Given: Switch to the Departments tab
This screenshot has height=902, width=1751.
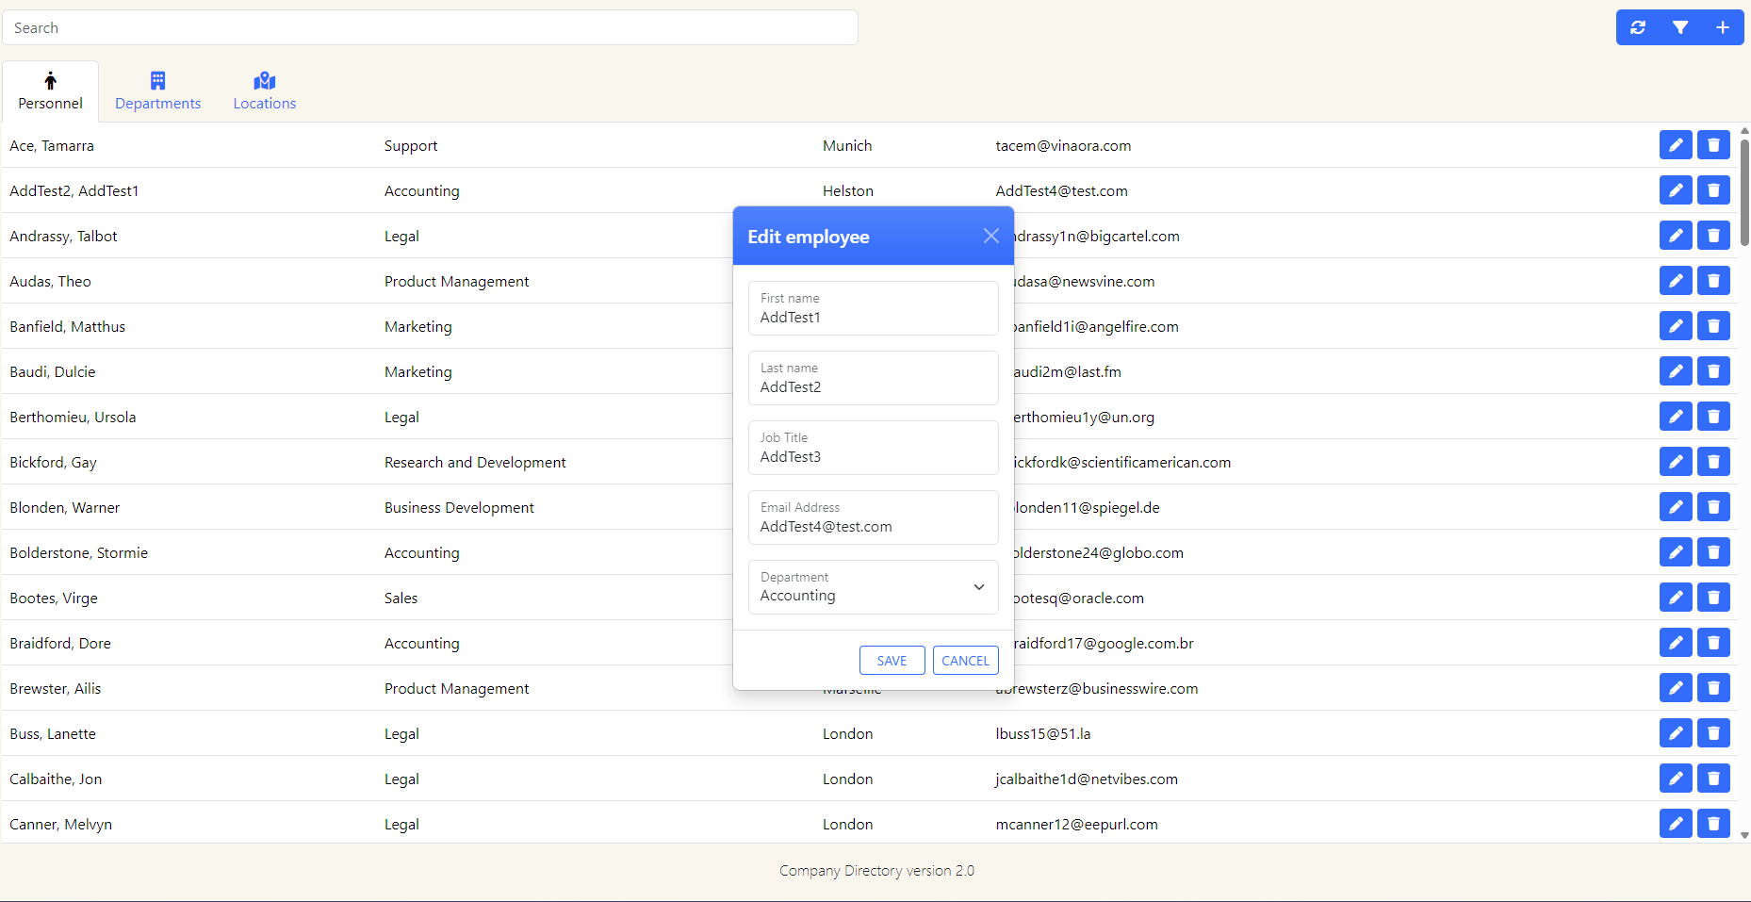Looking at the screenshot, I should (x=158, y=91).
